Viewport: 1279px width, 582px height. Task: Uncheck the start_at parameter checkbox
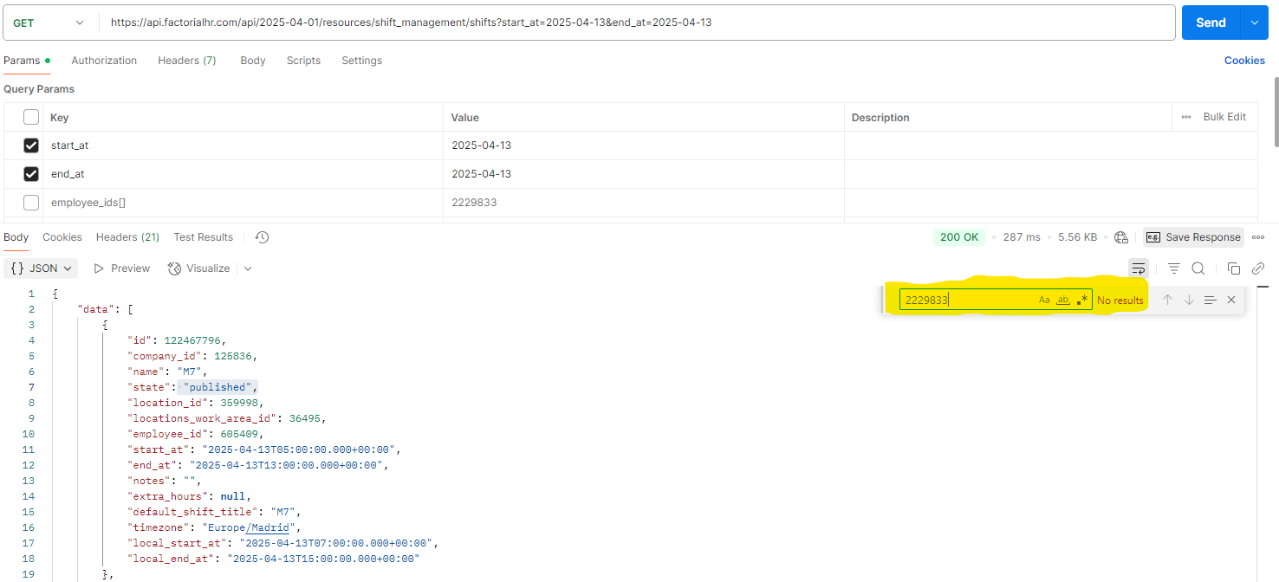(x=31, y=145)
